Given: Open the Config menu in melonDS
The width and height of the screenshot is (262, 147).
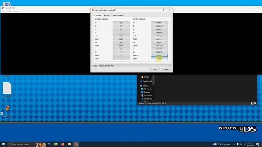Looking at the screenshot, I should 16,11.
